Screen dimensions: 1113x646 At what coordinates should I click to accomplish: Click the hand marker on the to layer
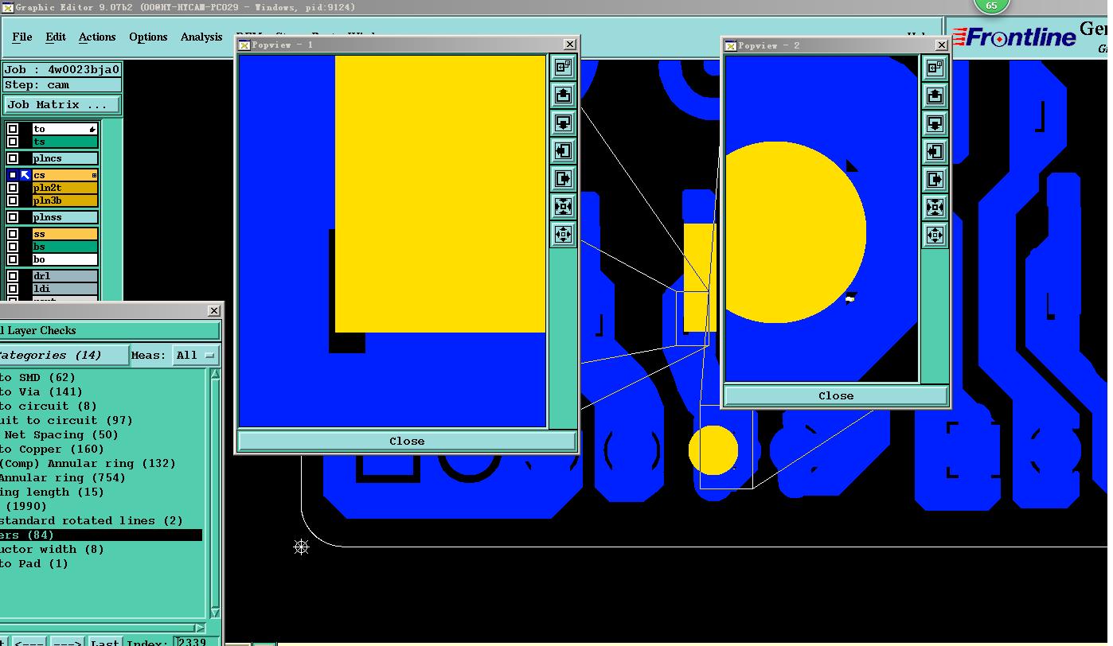click(x=92, y=129)
